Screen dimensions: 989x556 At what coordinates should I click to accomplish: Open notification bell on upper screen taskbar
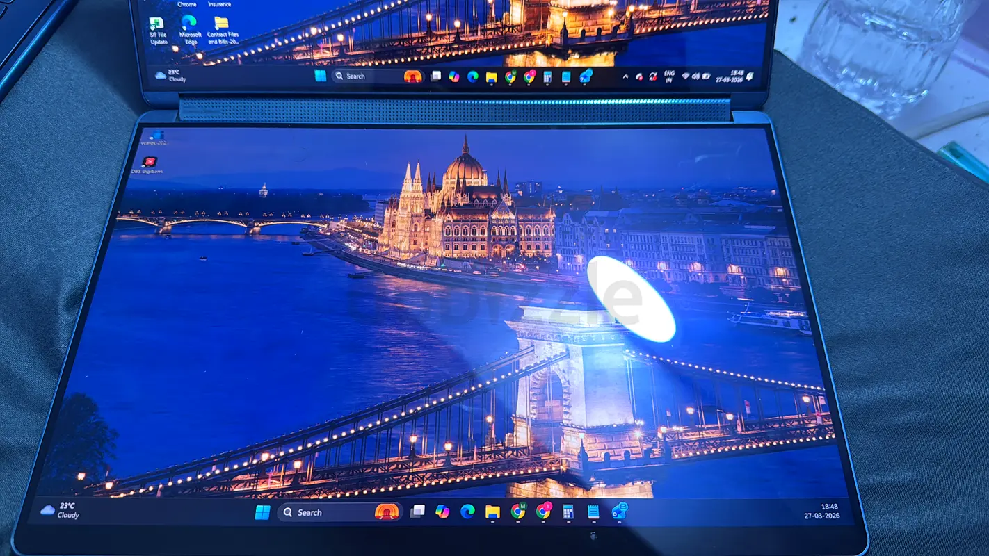coord(750,76)
